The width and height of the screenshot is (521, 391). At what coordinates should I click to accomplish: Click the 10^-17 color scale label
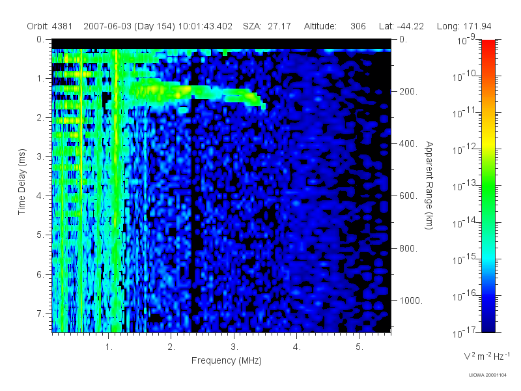coord(464,332)
